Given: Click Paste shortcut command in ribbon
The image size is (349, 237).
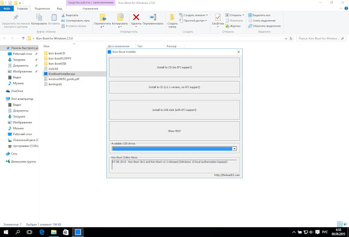Looking at the screenshot, I should click(74, 26).
